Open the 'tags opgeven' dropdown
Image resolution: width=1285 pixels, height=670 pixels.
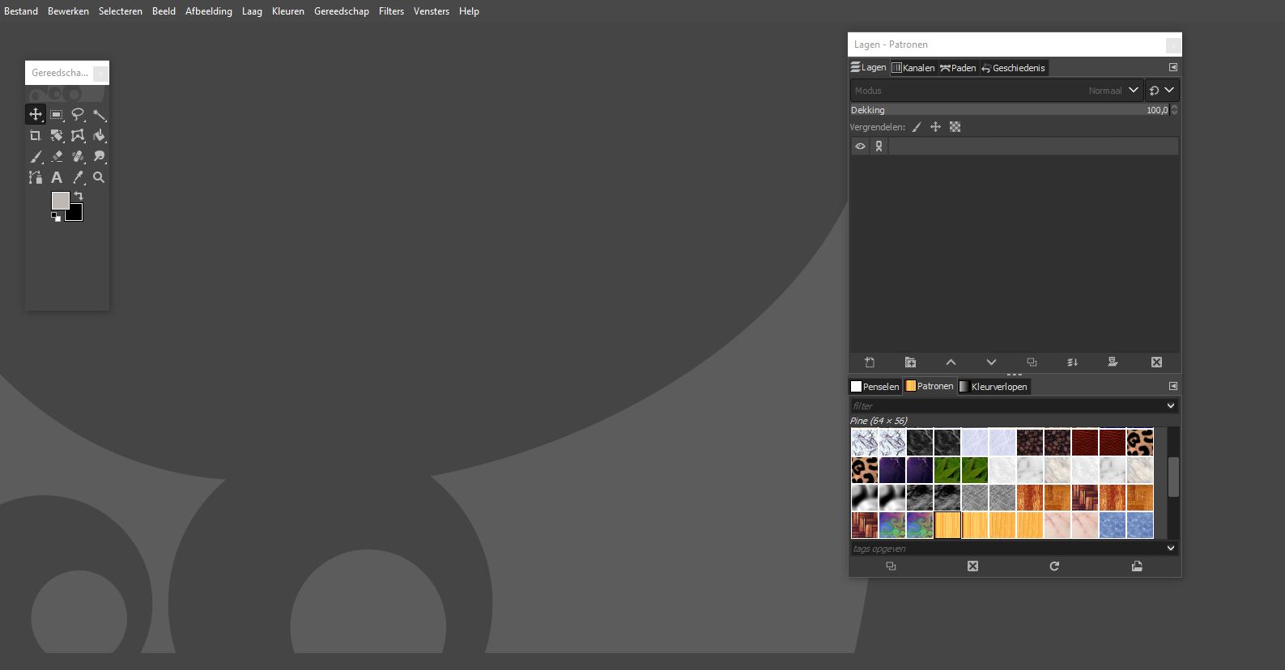click(x=1171, y=549)
